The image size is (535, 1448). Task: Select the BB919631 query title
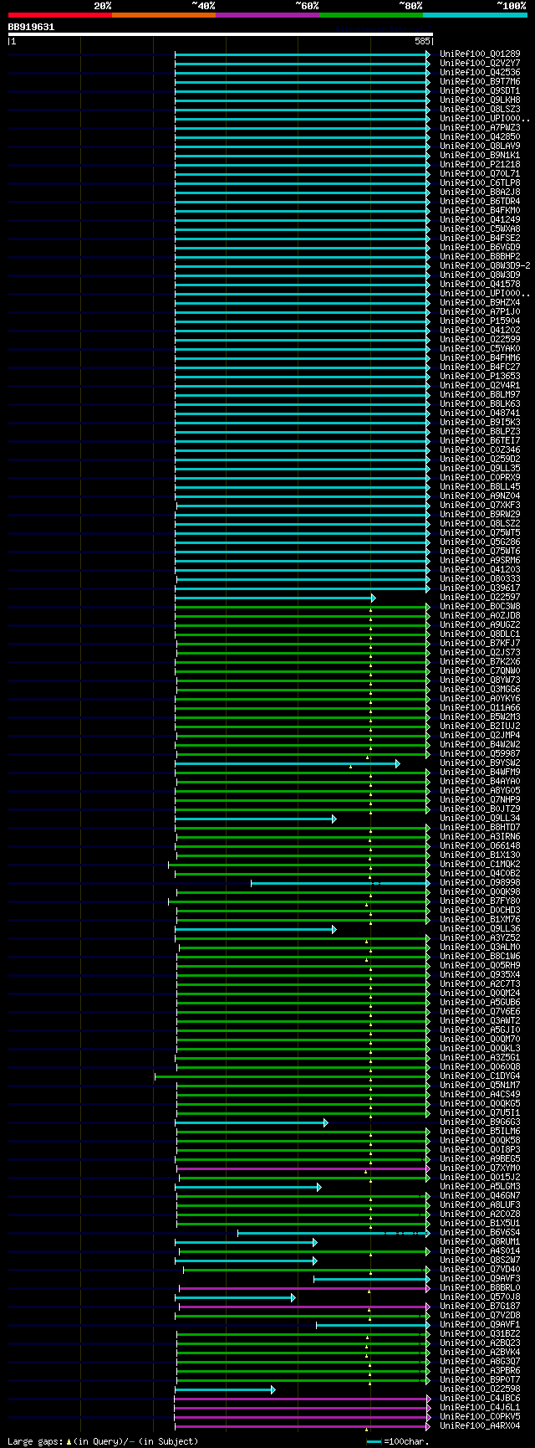(x=31, y=27)
